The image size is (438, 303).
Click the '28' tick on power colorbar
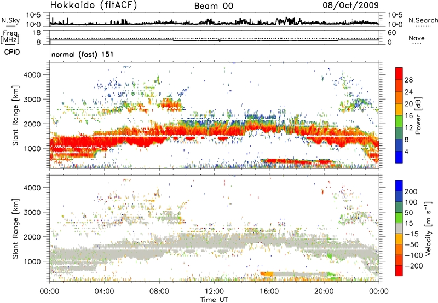point(408,80)
